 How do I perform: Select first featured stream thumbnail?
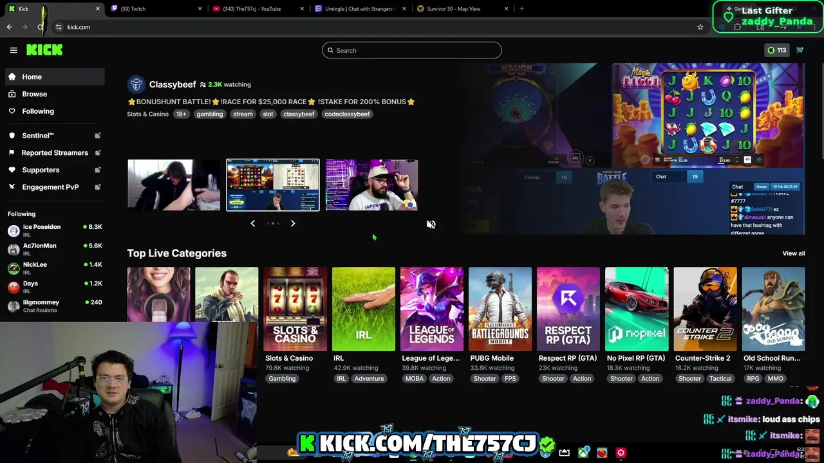174,185
